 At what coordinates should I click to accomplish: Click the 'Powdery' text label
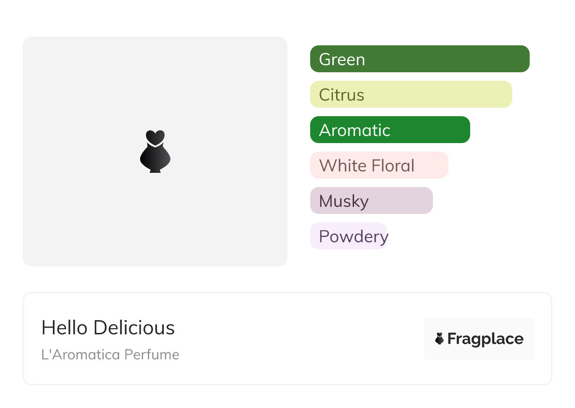click(354, 236)
